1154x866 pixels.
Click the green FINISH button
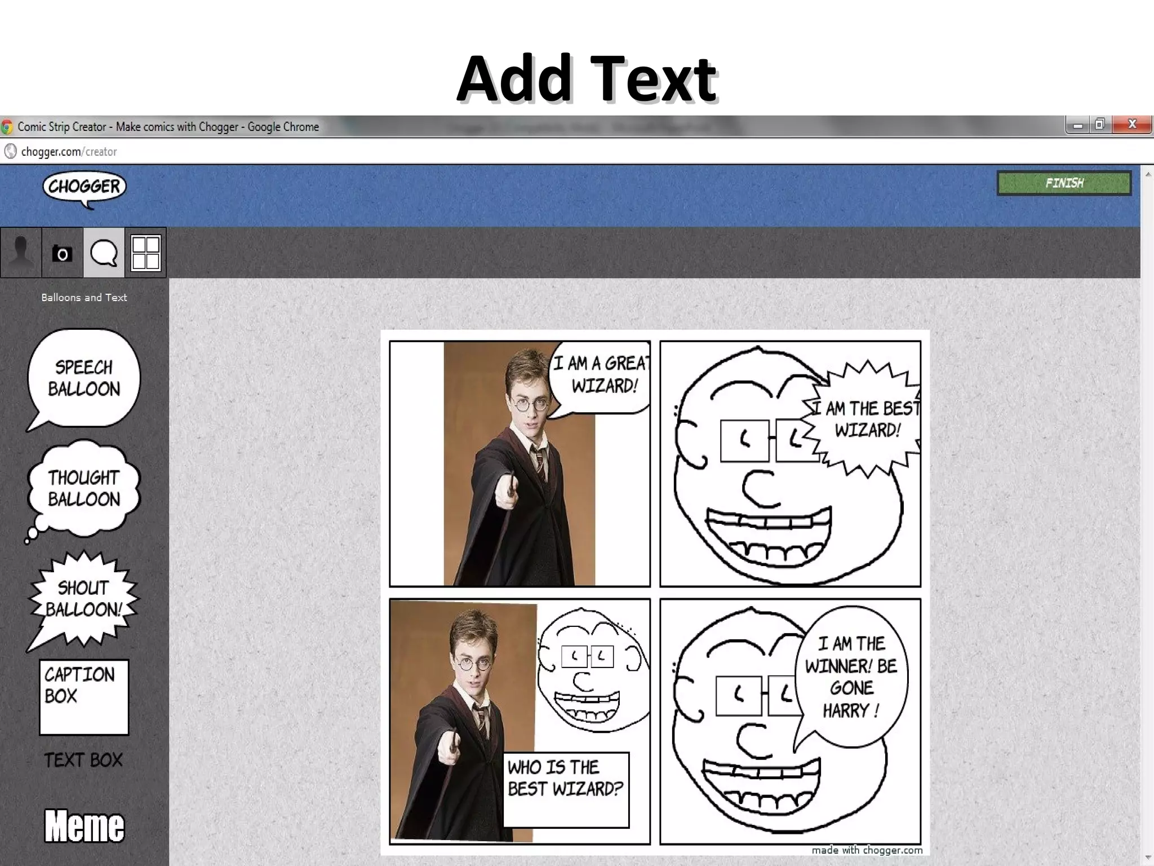(1064, 183)
